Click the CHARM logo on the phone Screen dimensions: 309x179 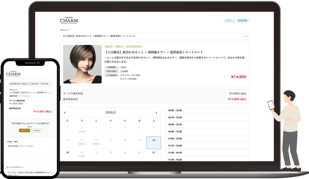point(13,74)
